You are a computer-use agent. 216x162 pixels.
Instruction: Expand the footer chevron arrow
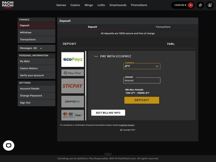[x=108, y=154]
